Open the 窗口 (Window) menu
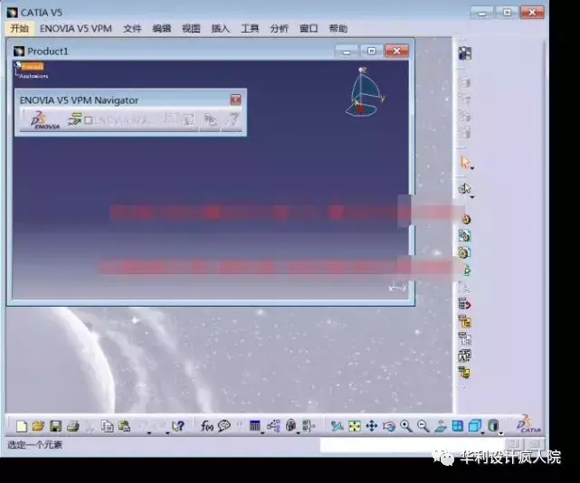This screenshot has height=483, width=580. pyautogui.click(x=309, y=28)
